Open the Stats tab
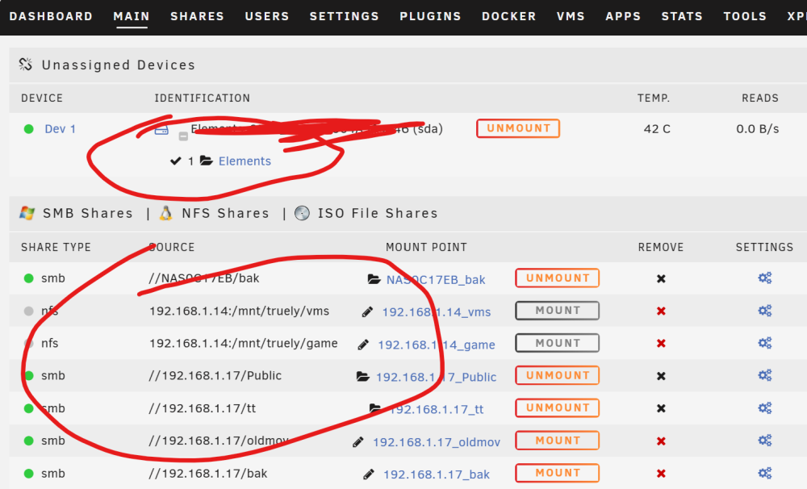The width and height of the screenshot is (807, 489). [x=682, y=16]
